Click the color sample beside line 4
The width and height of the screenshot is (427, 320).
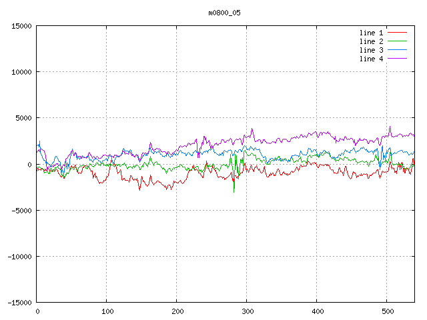click(397, 59)
